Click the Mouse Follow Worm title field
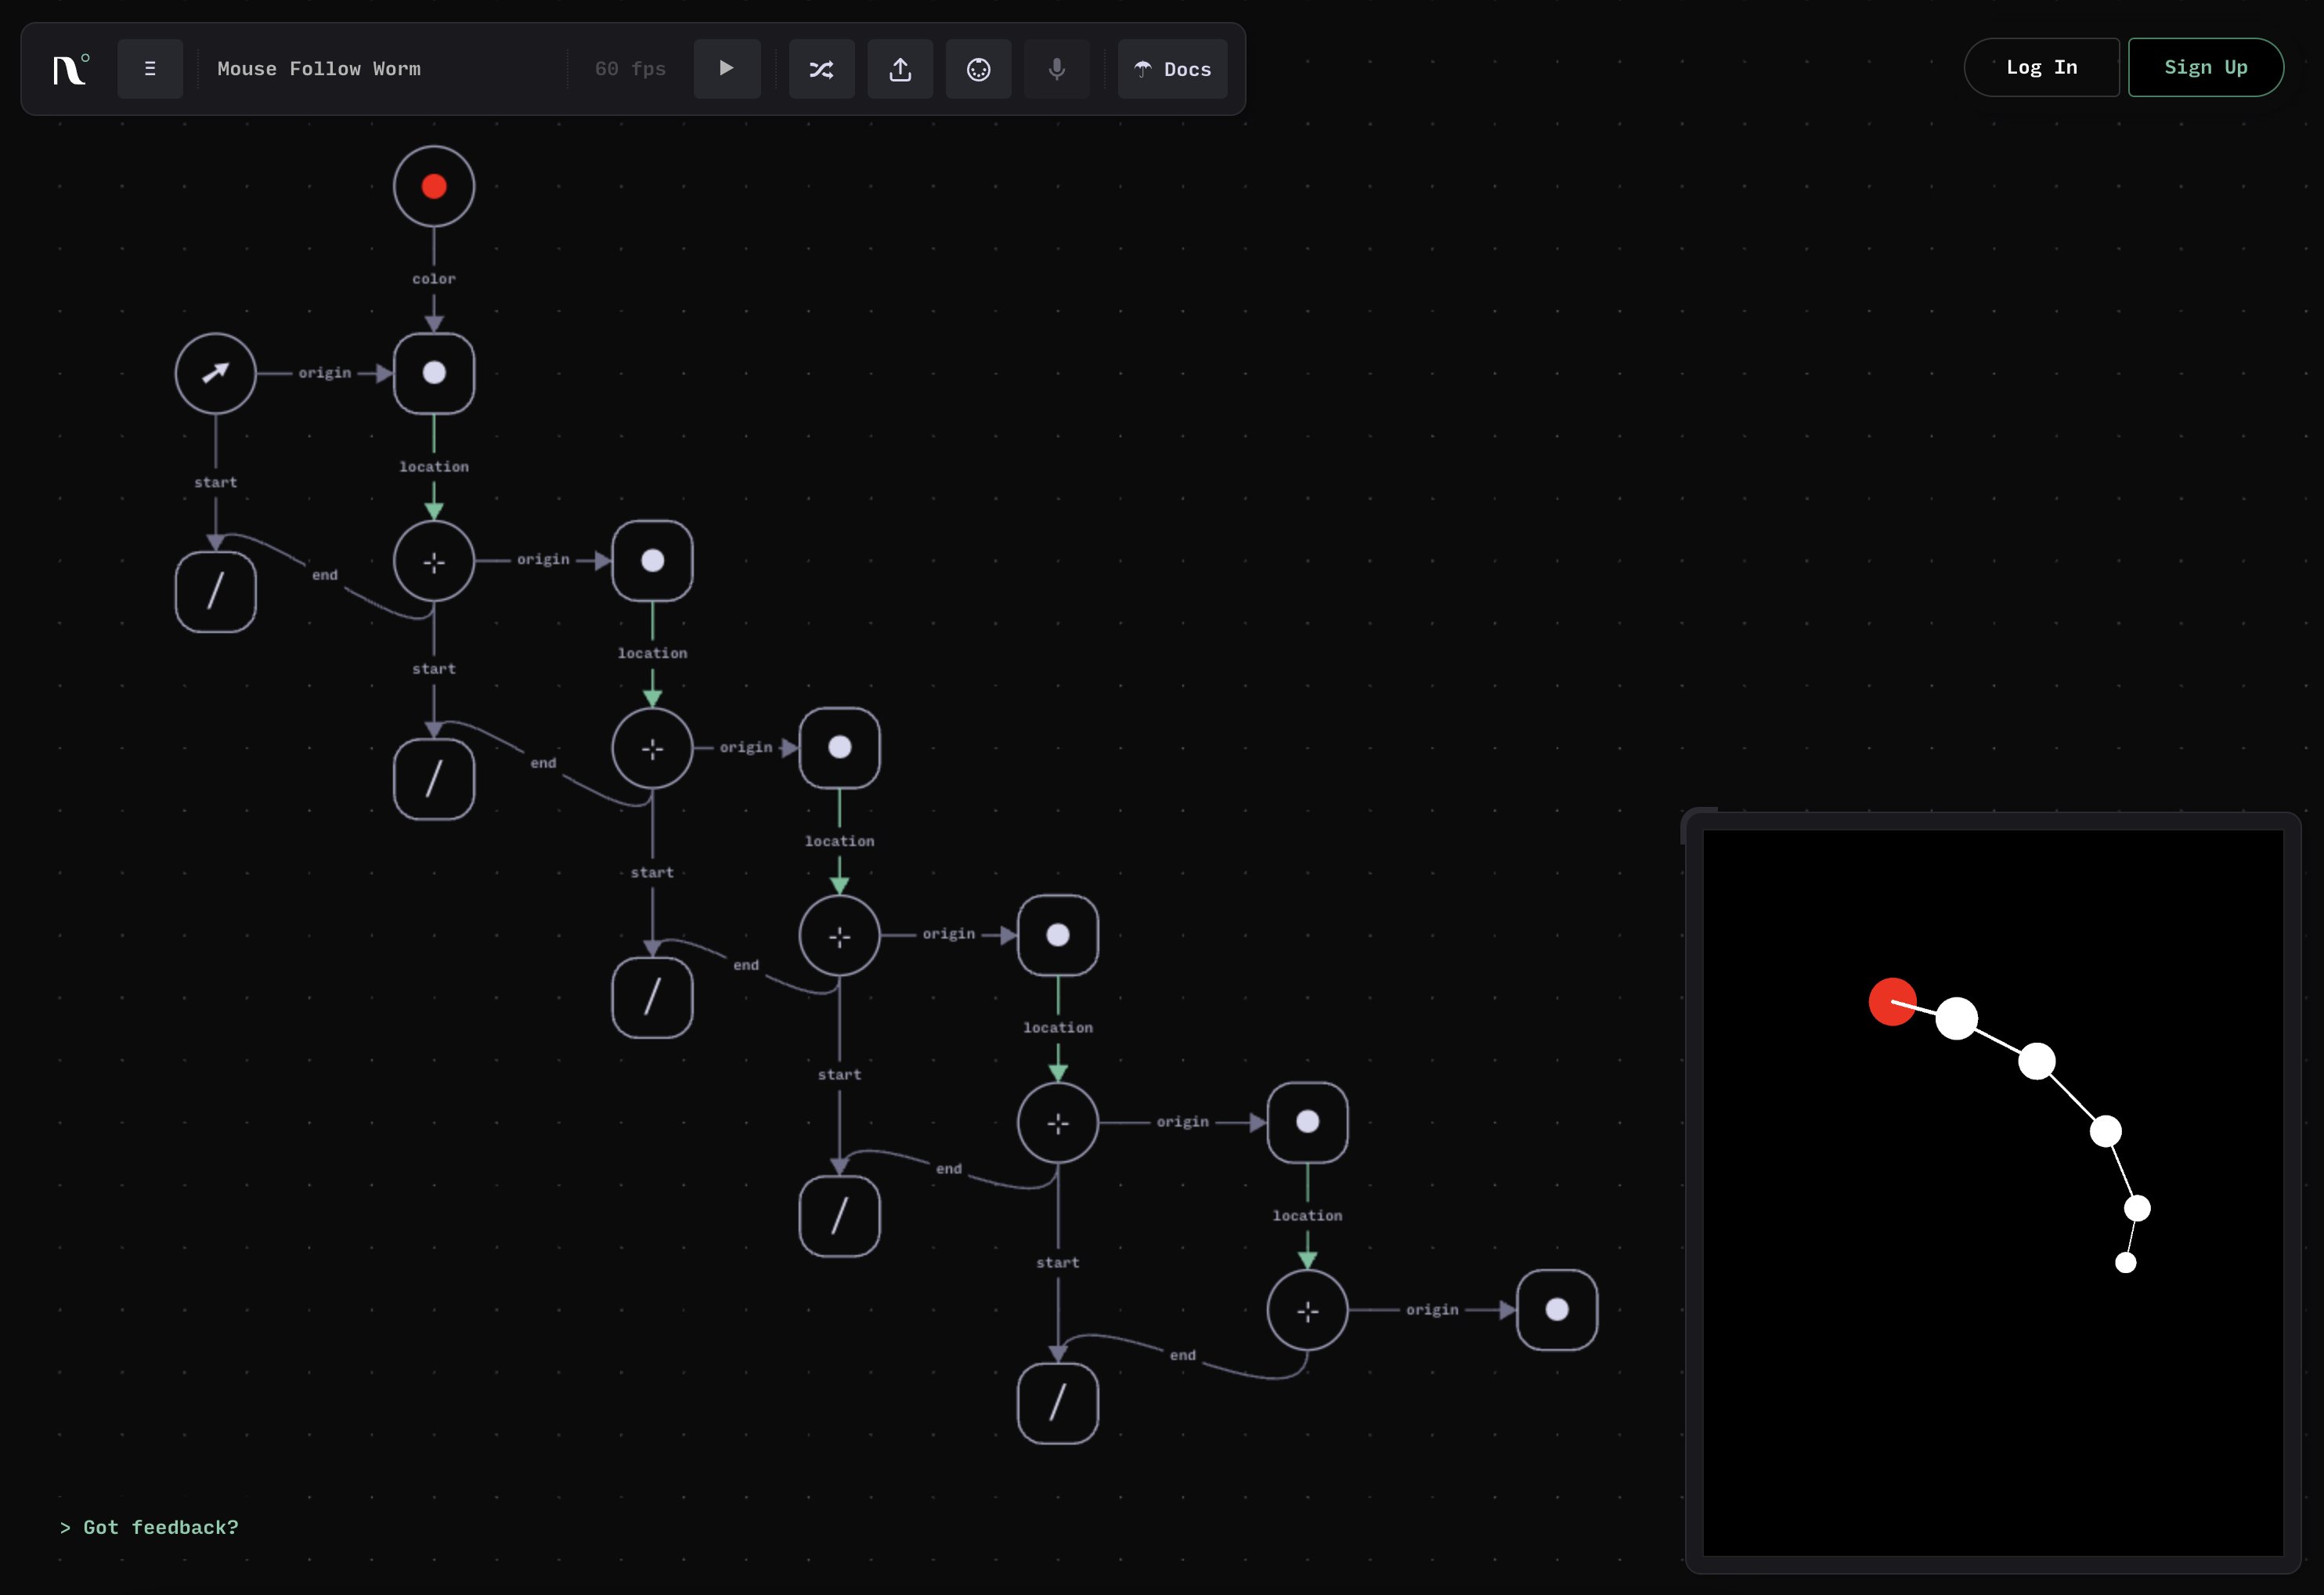2324x1595 pixels. pyautogui.click(x=319, y=69)
